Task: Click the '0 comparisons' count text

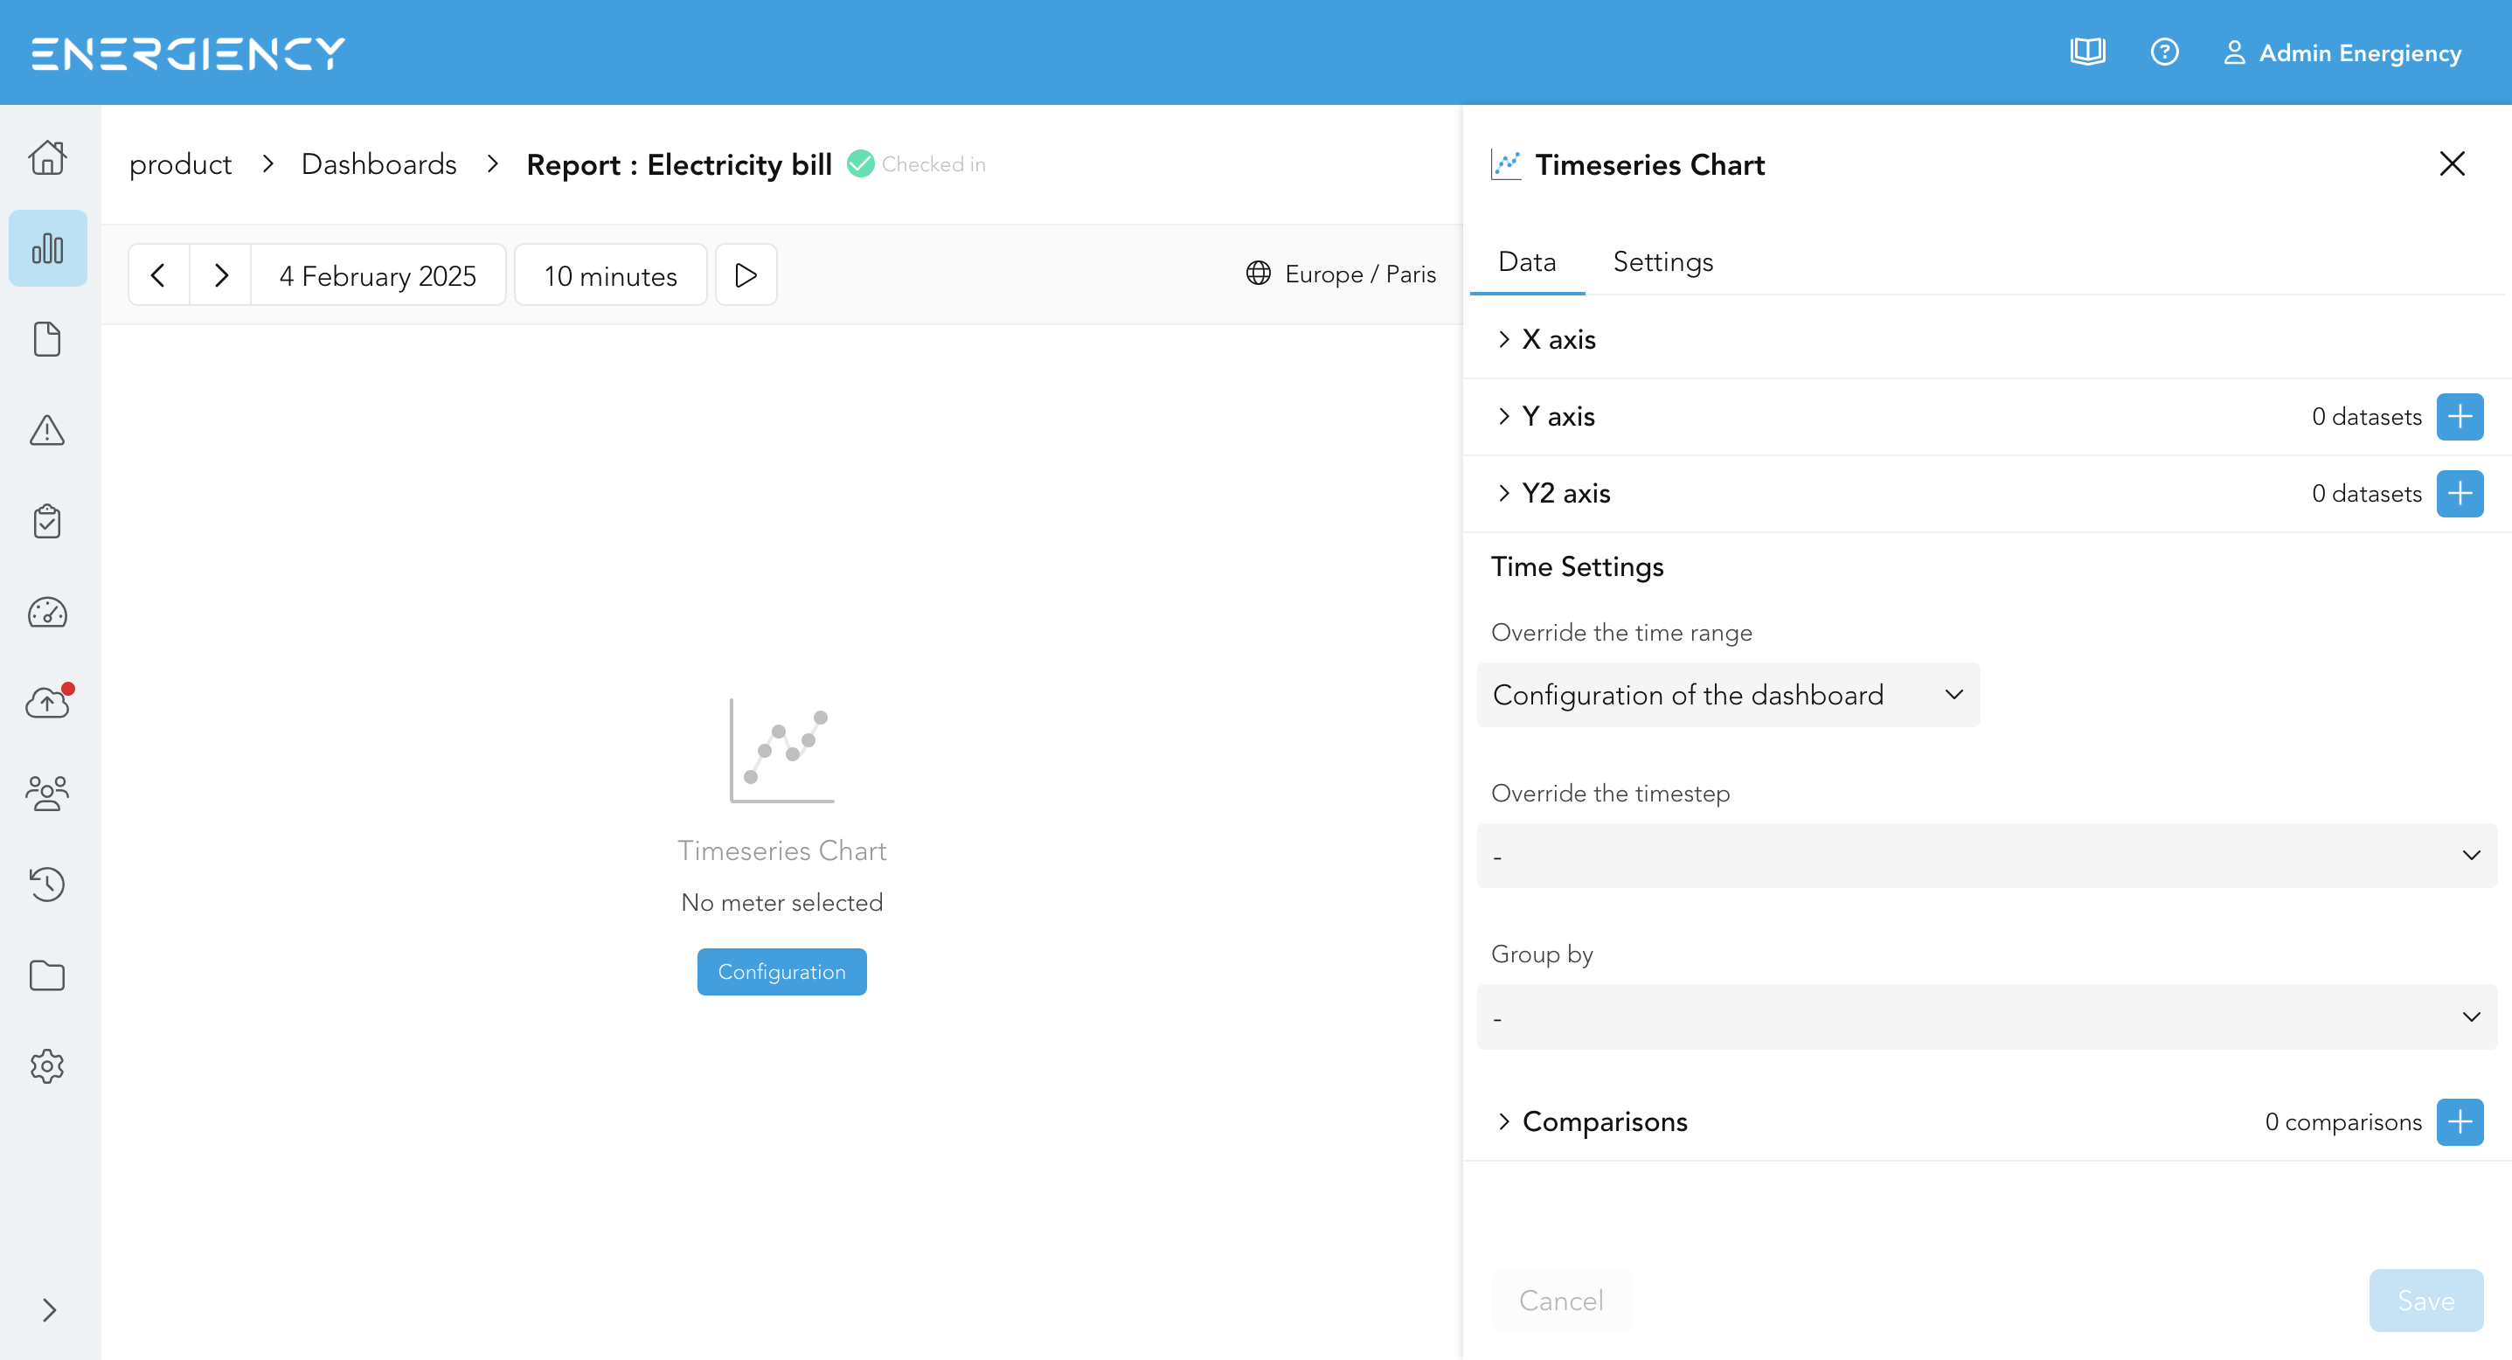Action: tap(2343, 1122)
